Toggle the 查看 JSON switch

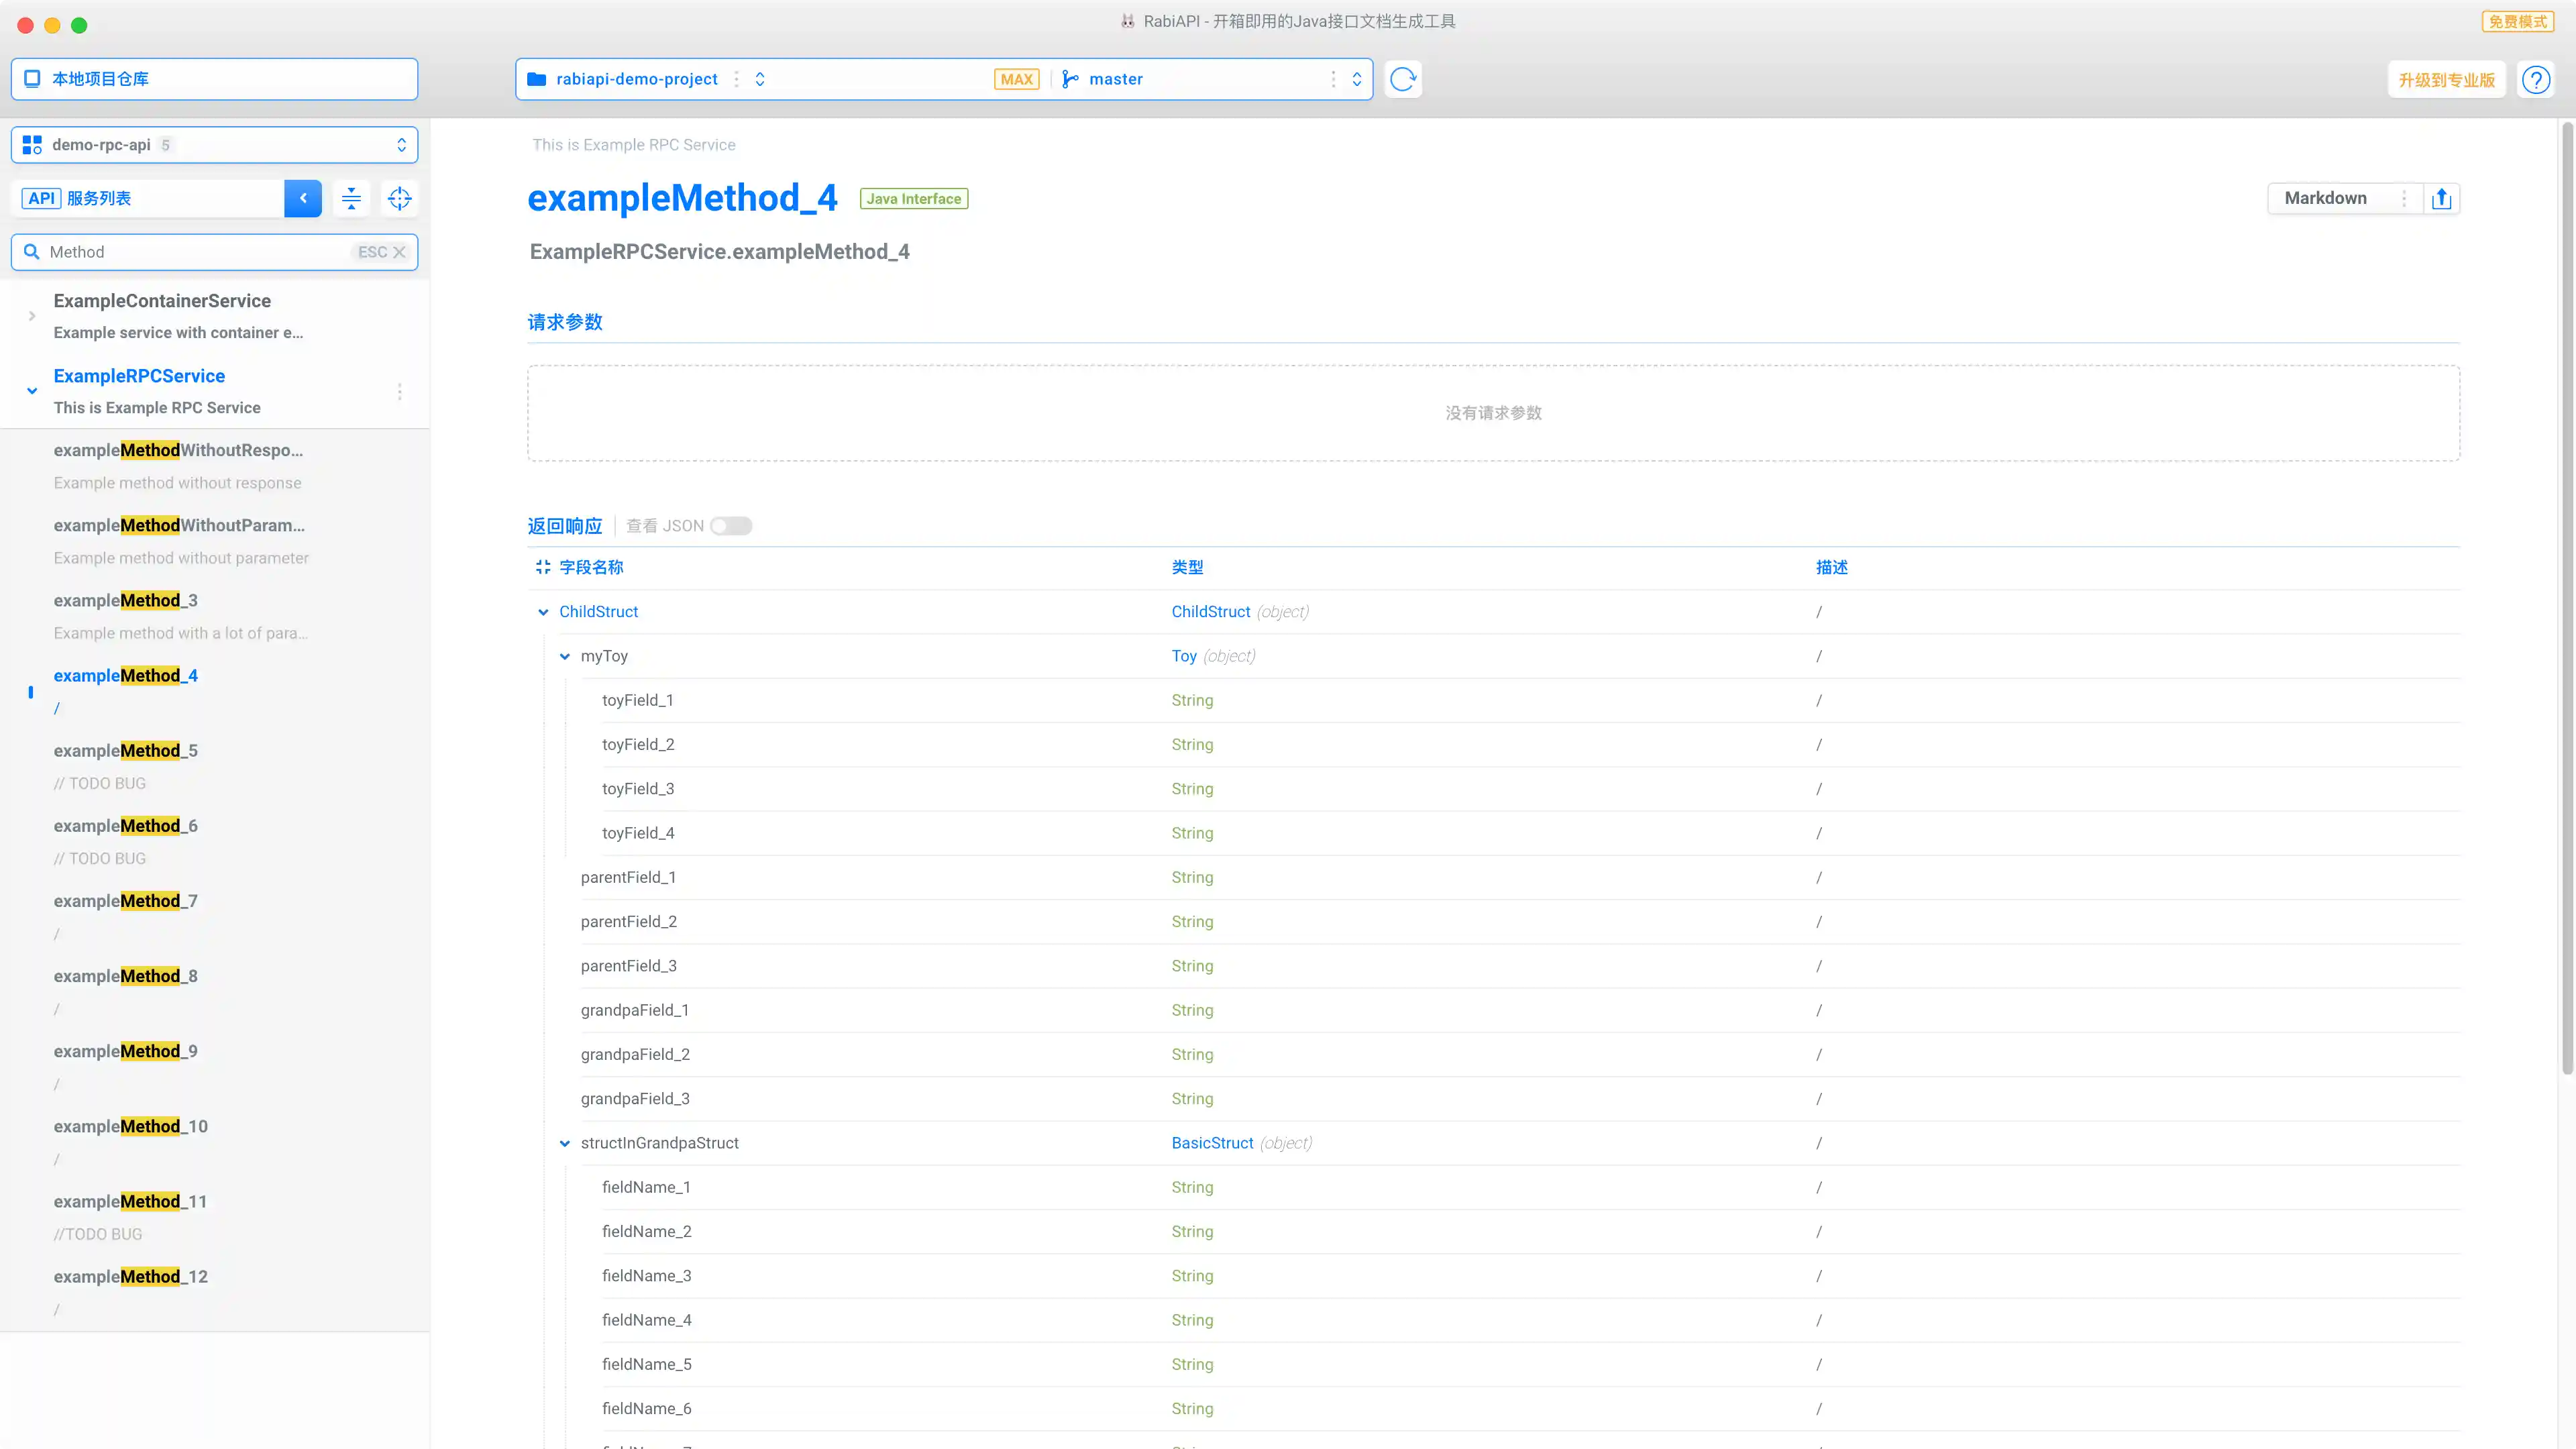[x=731, y=526]
